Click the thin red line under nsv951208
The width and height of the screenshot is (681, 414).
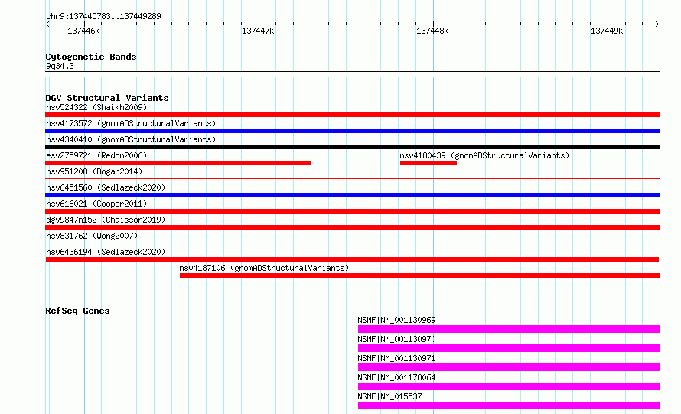click(352, 178)
